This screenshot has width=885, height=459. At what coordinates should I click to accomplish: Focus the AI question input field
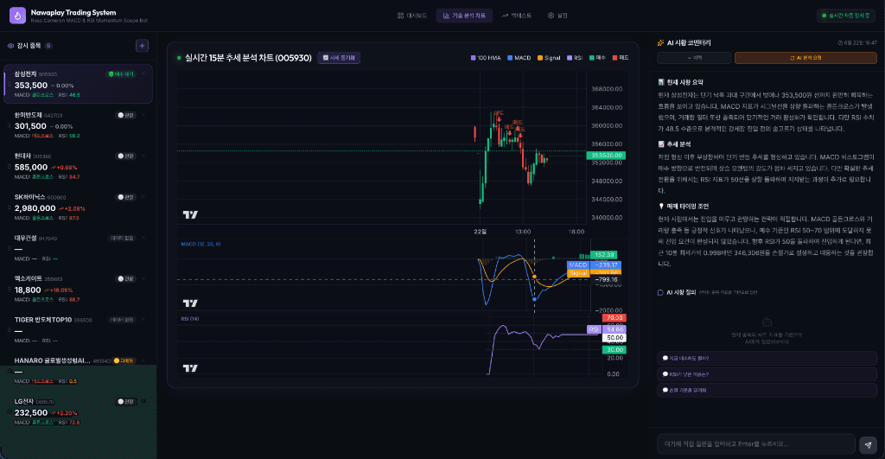click(x=755, y=443)
